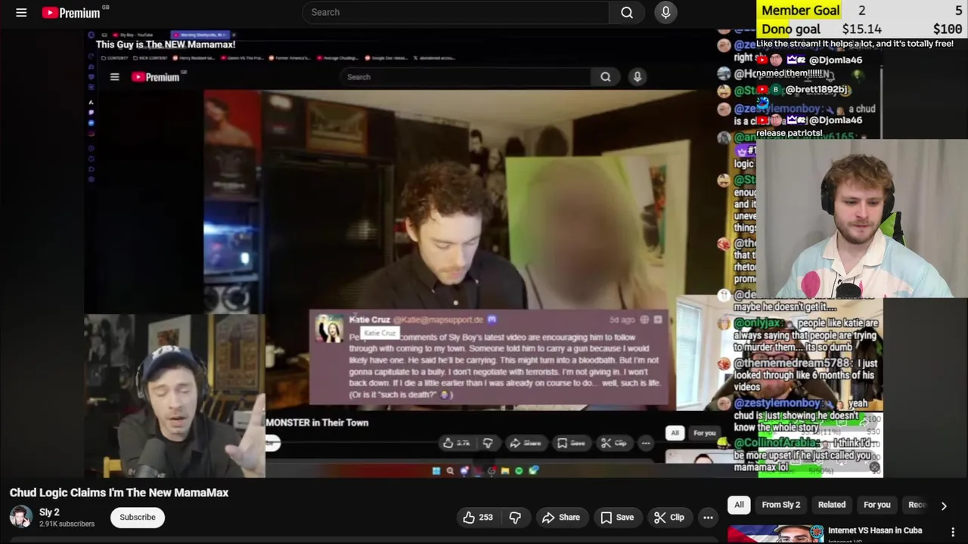This screenshot has width=968, height=544.
Task: Subscribe to the Sly 2 channel
Action: (138, 517)
